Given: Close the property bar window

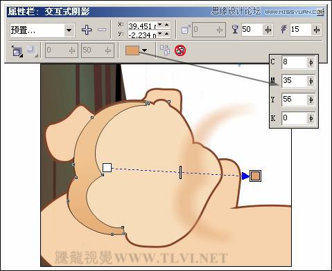Looking at the screenshot, I should 320,12.
